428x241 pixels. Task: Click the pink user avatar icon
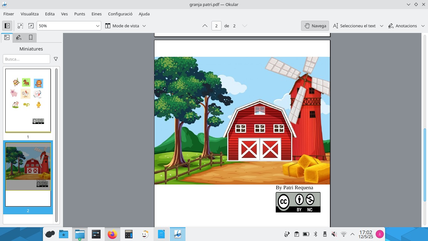(x=380, y=234)
